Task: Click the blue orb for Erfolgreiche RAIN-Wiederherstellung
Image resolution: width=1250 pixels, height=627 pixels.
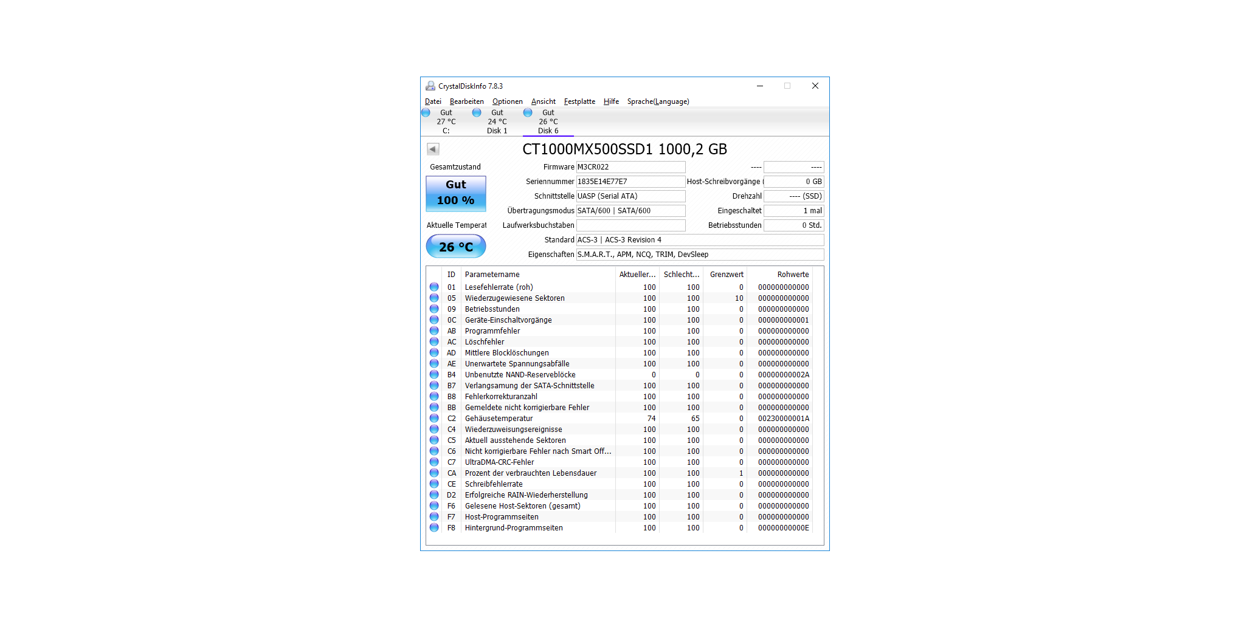Action: point(434,495)
